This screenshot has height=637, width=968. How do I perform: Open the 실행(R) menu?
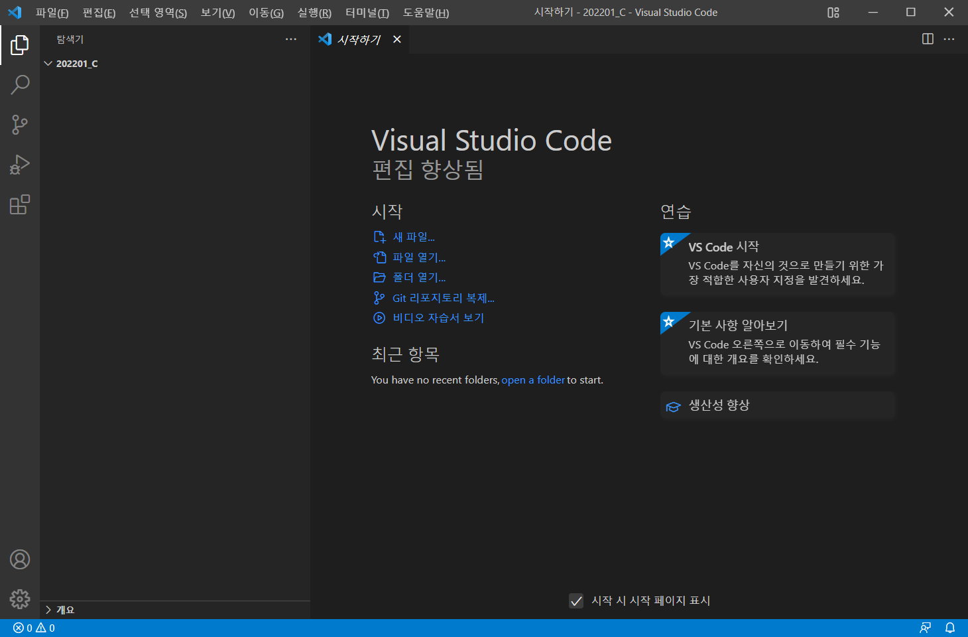tap(314, 13)
